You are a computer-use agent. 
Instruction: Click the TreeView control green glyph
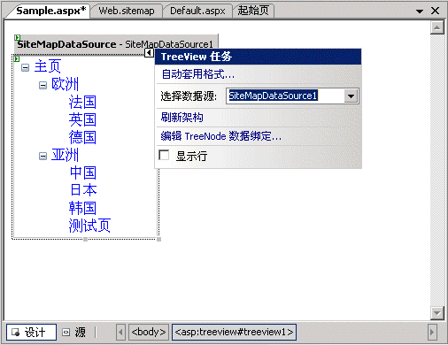tap(17, 58)
